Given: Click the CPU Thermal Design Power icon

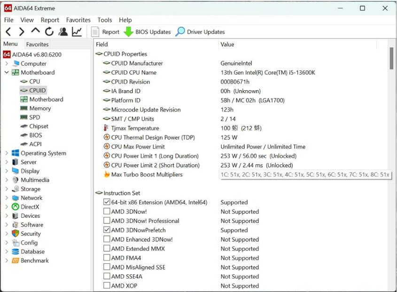Looking at the screenshot, I should [107, 138].
